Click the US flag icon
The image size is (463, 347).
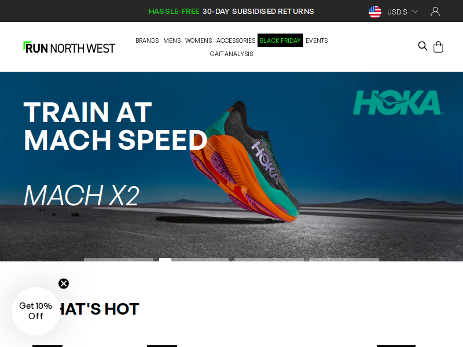pos(374,12)
